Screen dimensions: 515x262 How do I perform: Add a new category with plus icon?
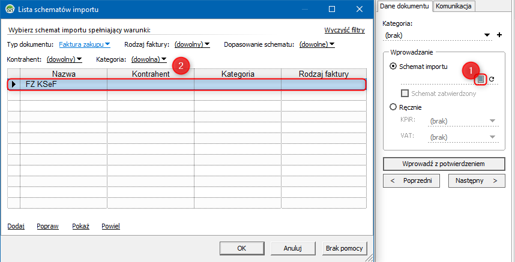pyautogui.click(x=499, y=35)
